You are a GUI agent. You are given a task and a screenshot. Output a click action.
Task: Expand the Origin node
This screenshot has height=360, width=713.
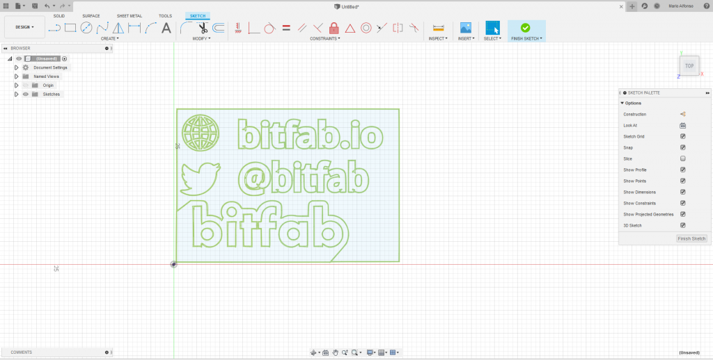pos(17,85)
